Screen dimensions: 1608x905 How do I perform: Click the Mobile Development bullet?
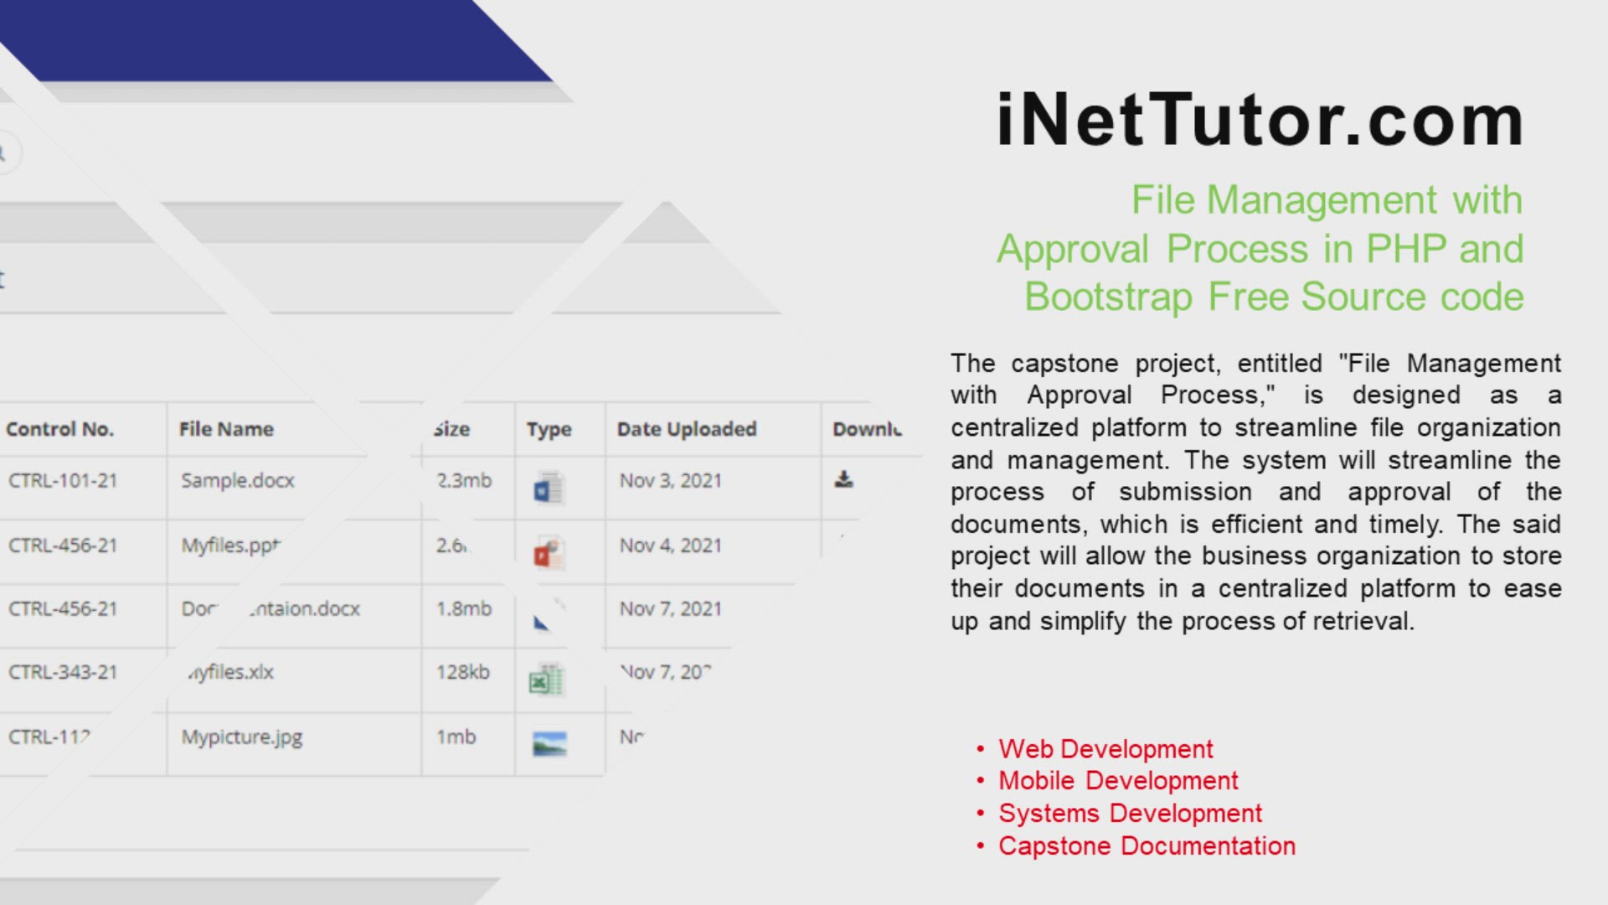(1118, 781)
